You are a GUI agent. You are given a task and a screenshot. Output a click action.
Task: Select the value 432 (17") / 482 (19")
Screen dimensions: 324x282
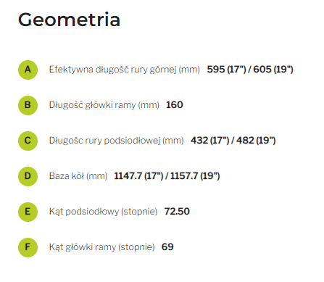click(233, 141)
